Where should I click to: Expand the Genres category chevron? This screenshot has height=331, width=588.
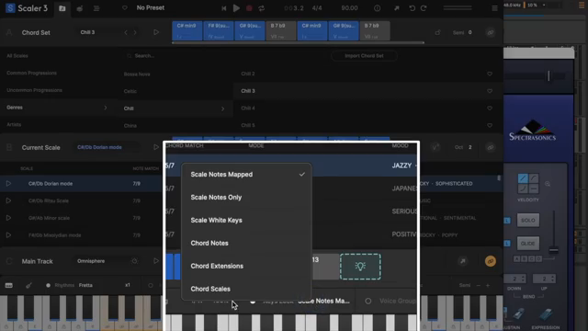point(106,108)
